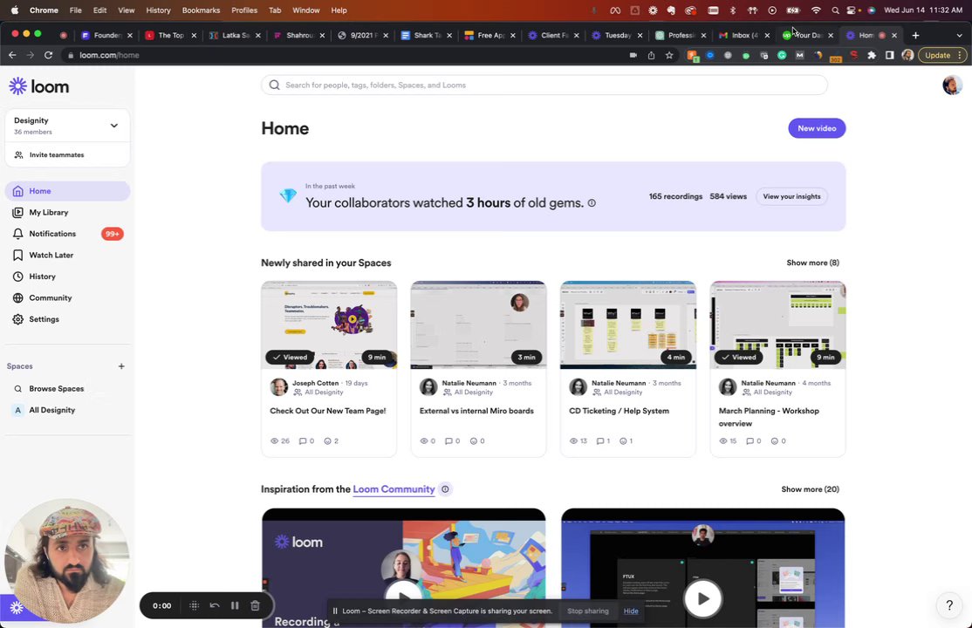Open the History menu in the menu bar
This screenshot has height=628, width=972.
158,10
